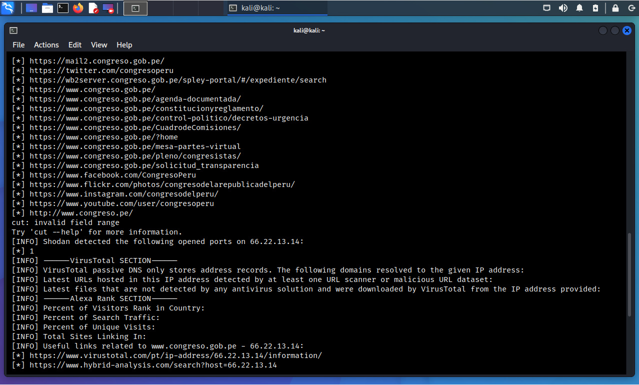The height and width of the screenshot is (385, 639).
Task: Click the volume speaker icon
Action: [563, 8]
